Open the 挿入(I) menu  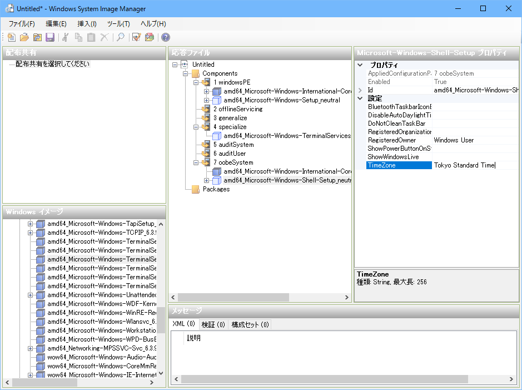pos(87,24)
